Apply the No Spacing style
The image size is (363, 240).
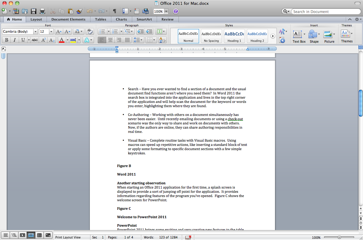[211, 36]
